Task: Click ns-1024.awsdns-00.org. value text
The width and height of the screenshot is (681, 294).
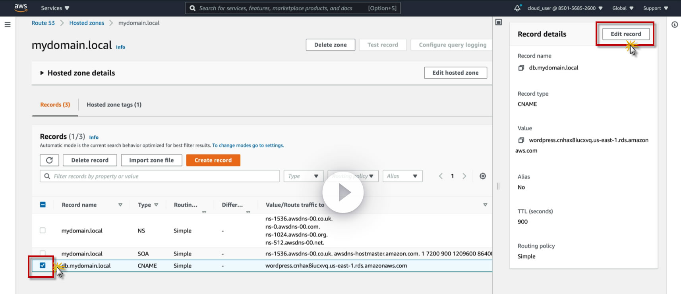Action: 296,235
